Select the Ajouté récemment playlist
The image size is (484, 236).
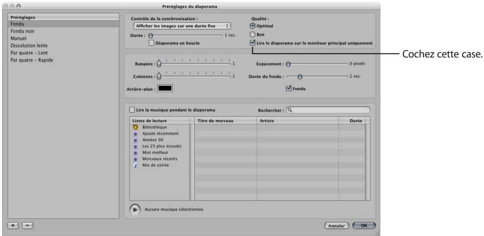(x=160, y=134)
